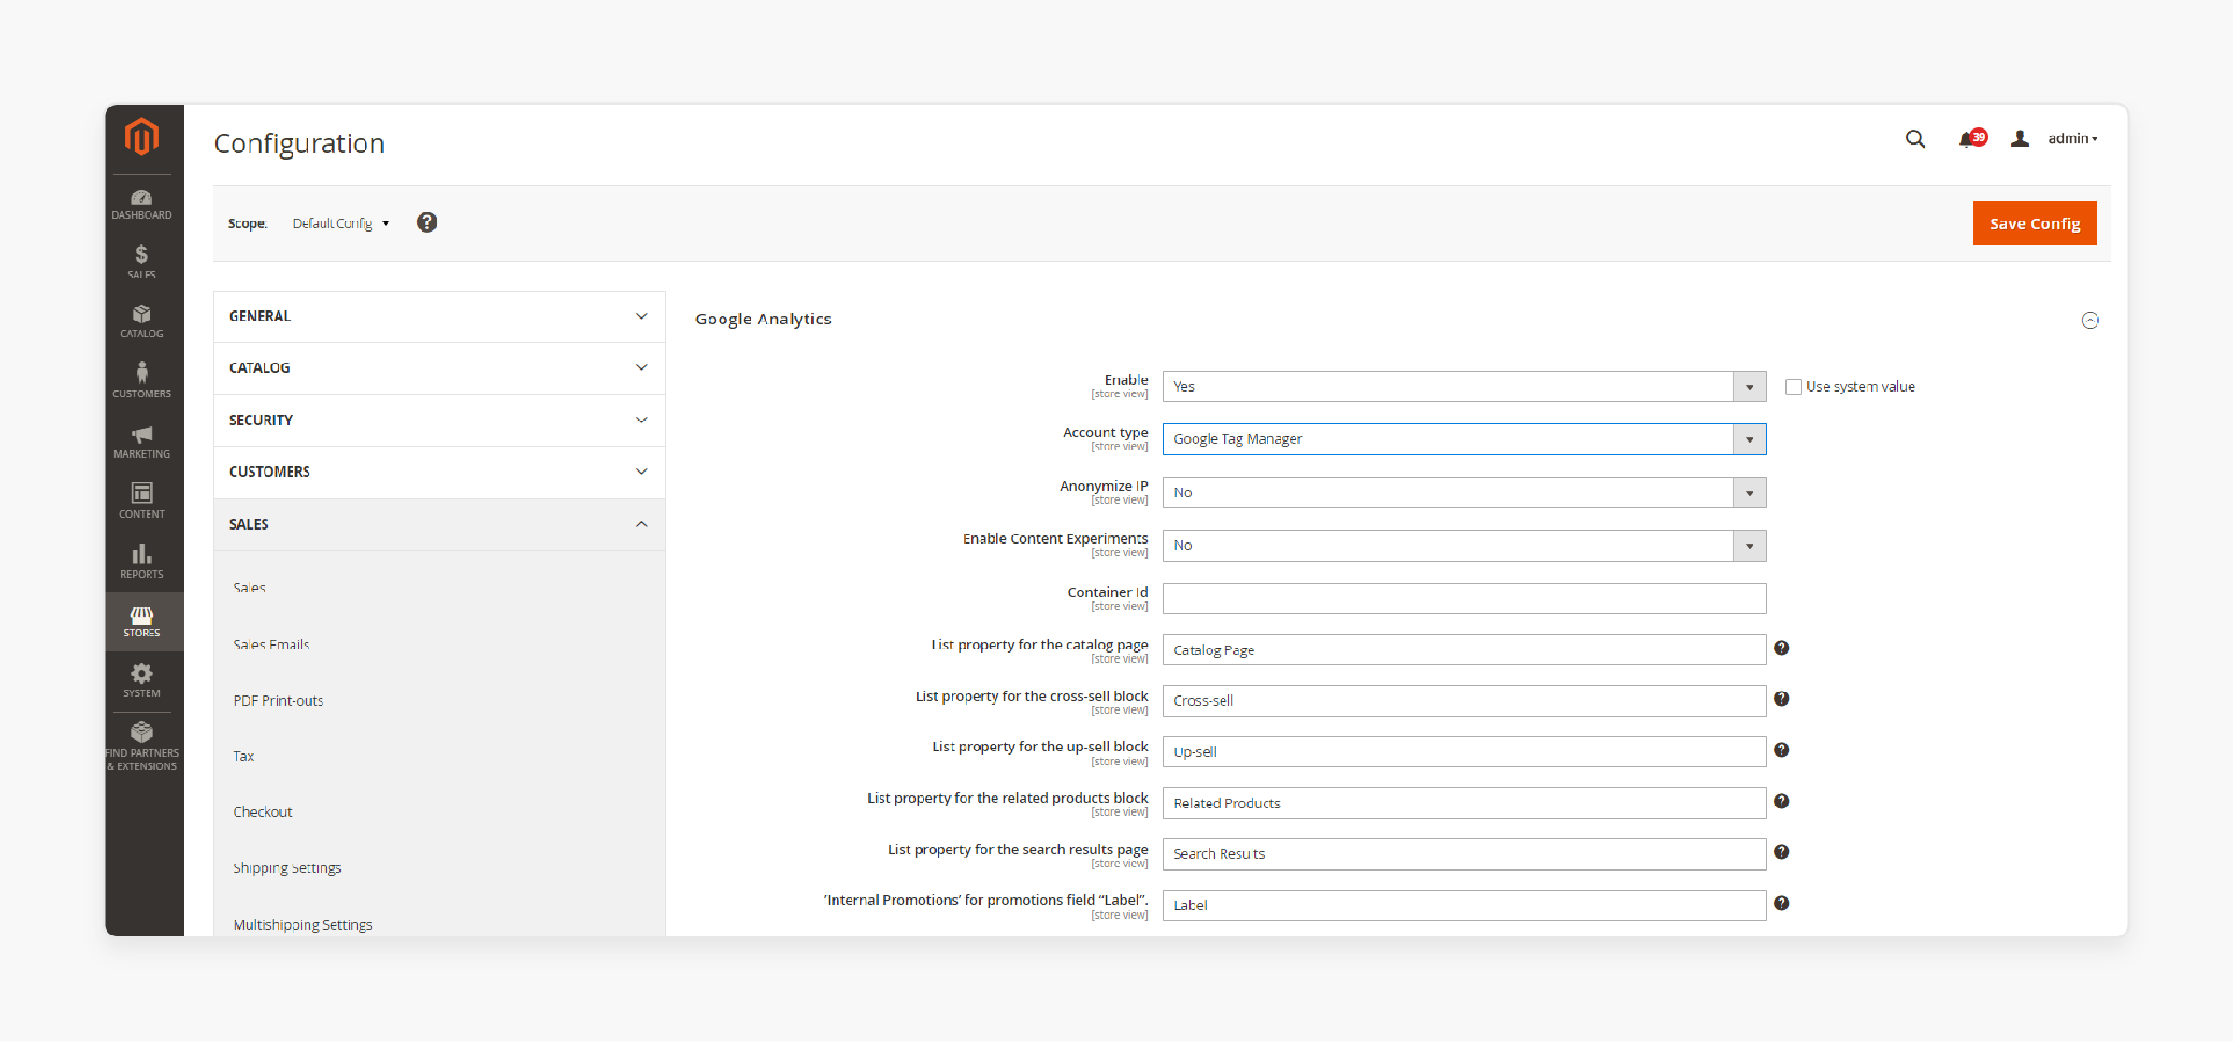Open the Anonymize IP dropdown
The image size is (2233, 1042).
pos(1464,492)
